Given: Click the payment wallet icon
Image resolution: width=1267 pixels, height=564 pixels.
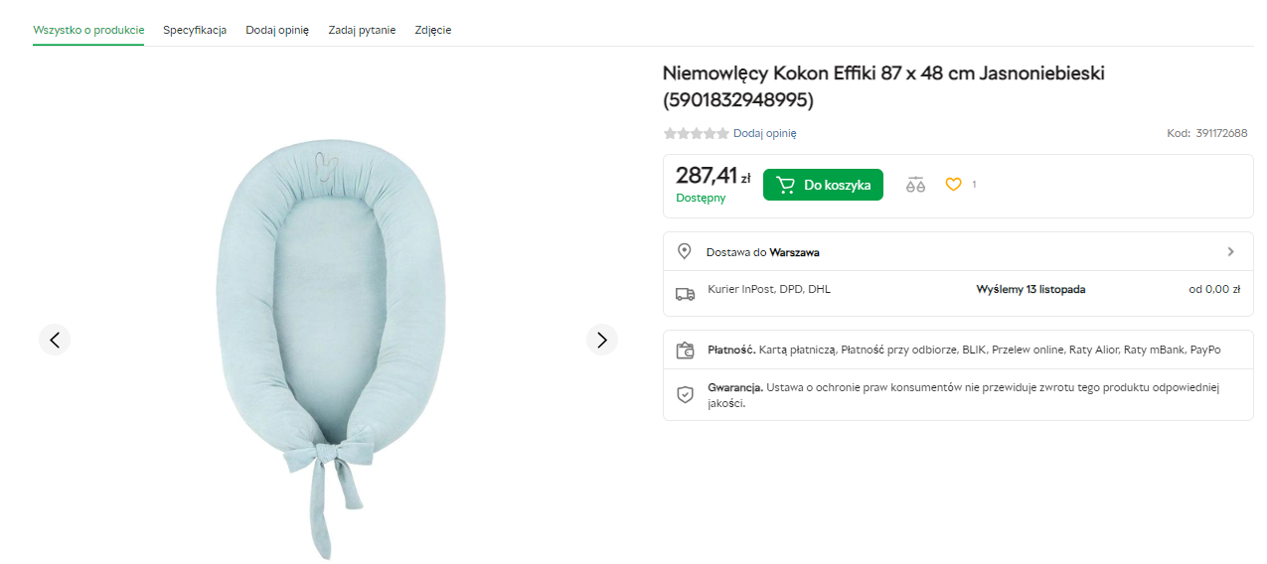Looking at the screenshot, I should pos(685,351).
